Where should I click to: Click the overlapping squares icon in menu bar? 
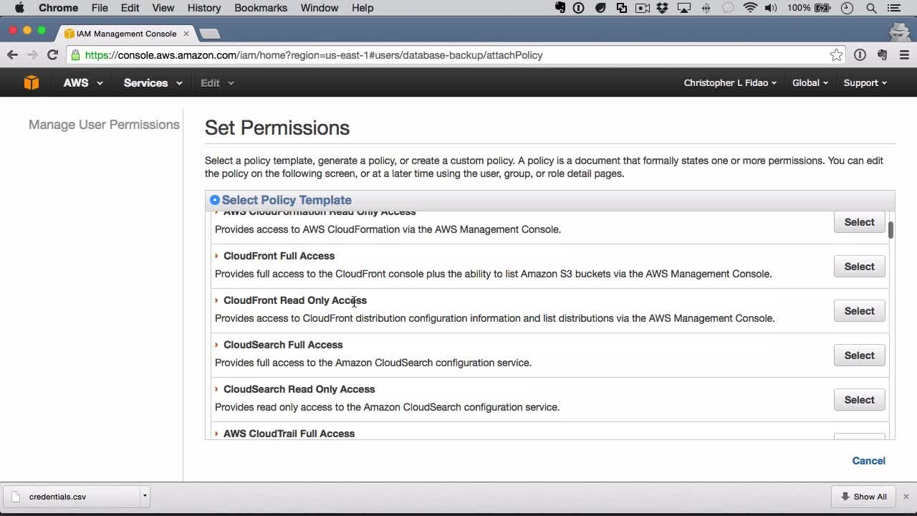click(x=621, y=8)
